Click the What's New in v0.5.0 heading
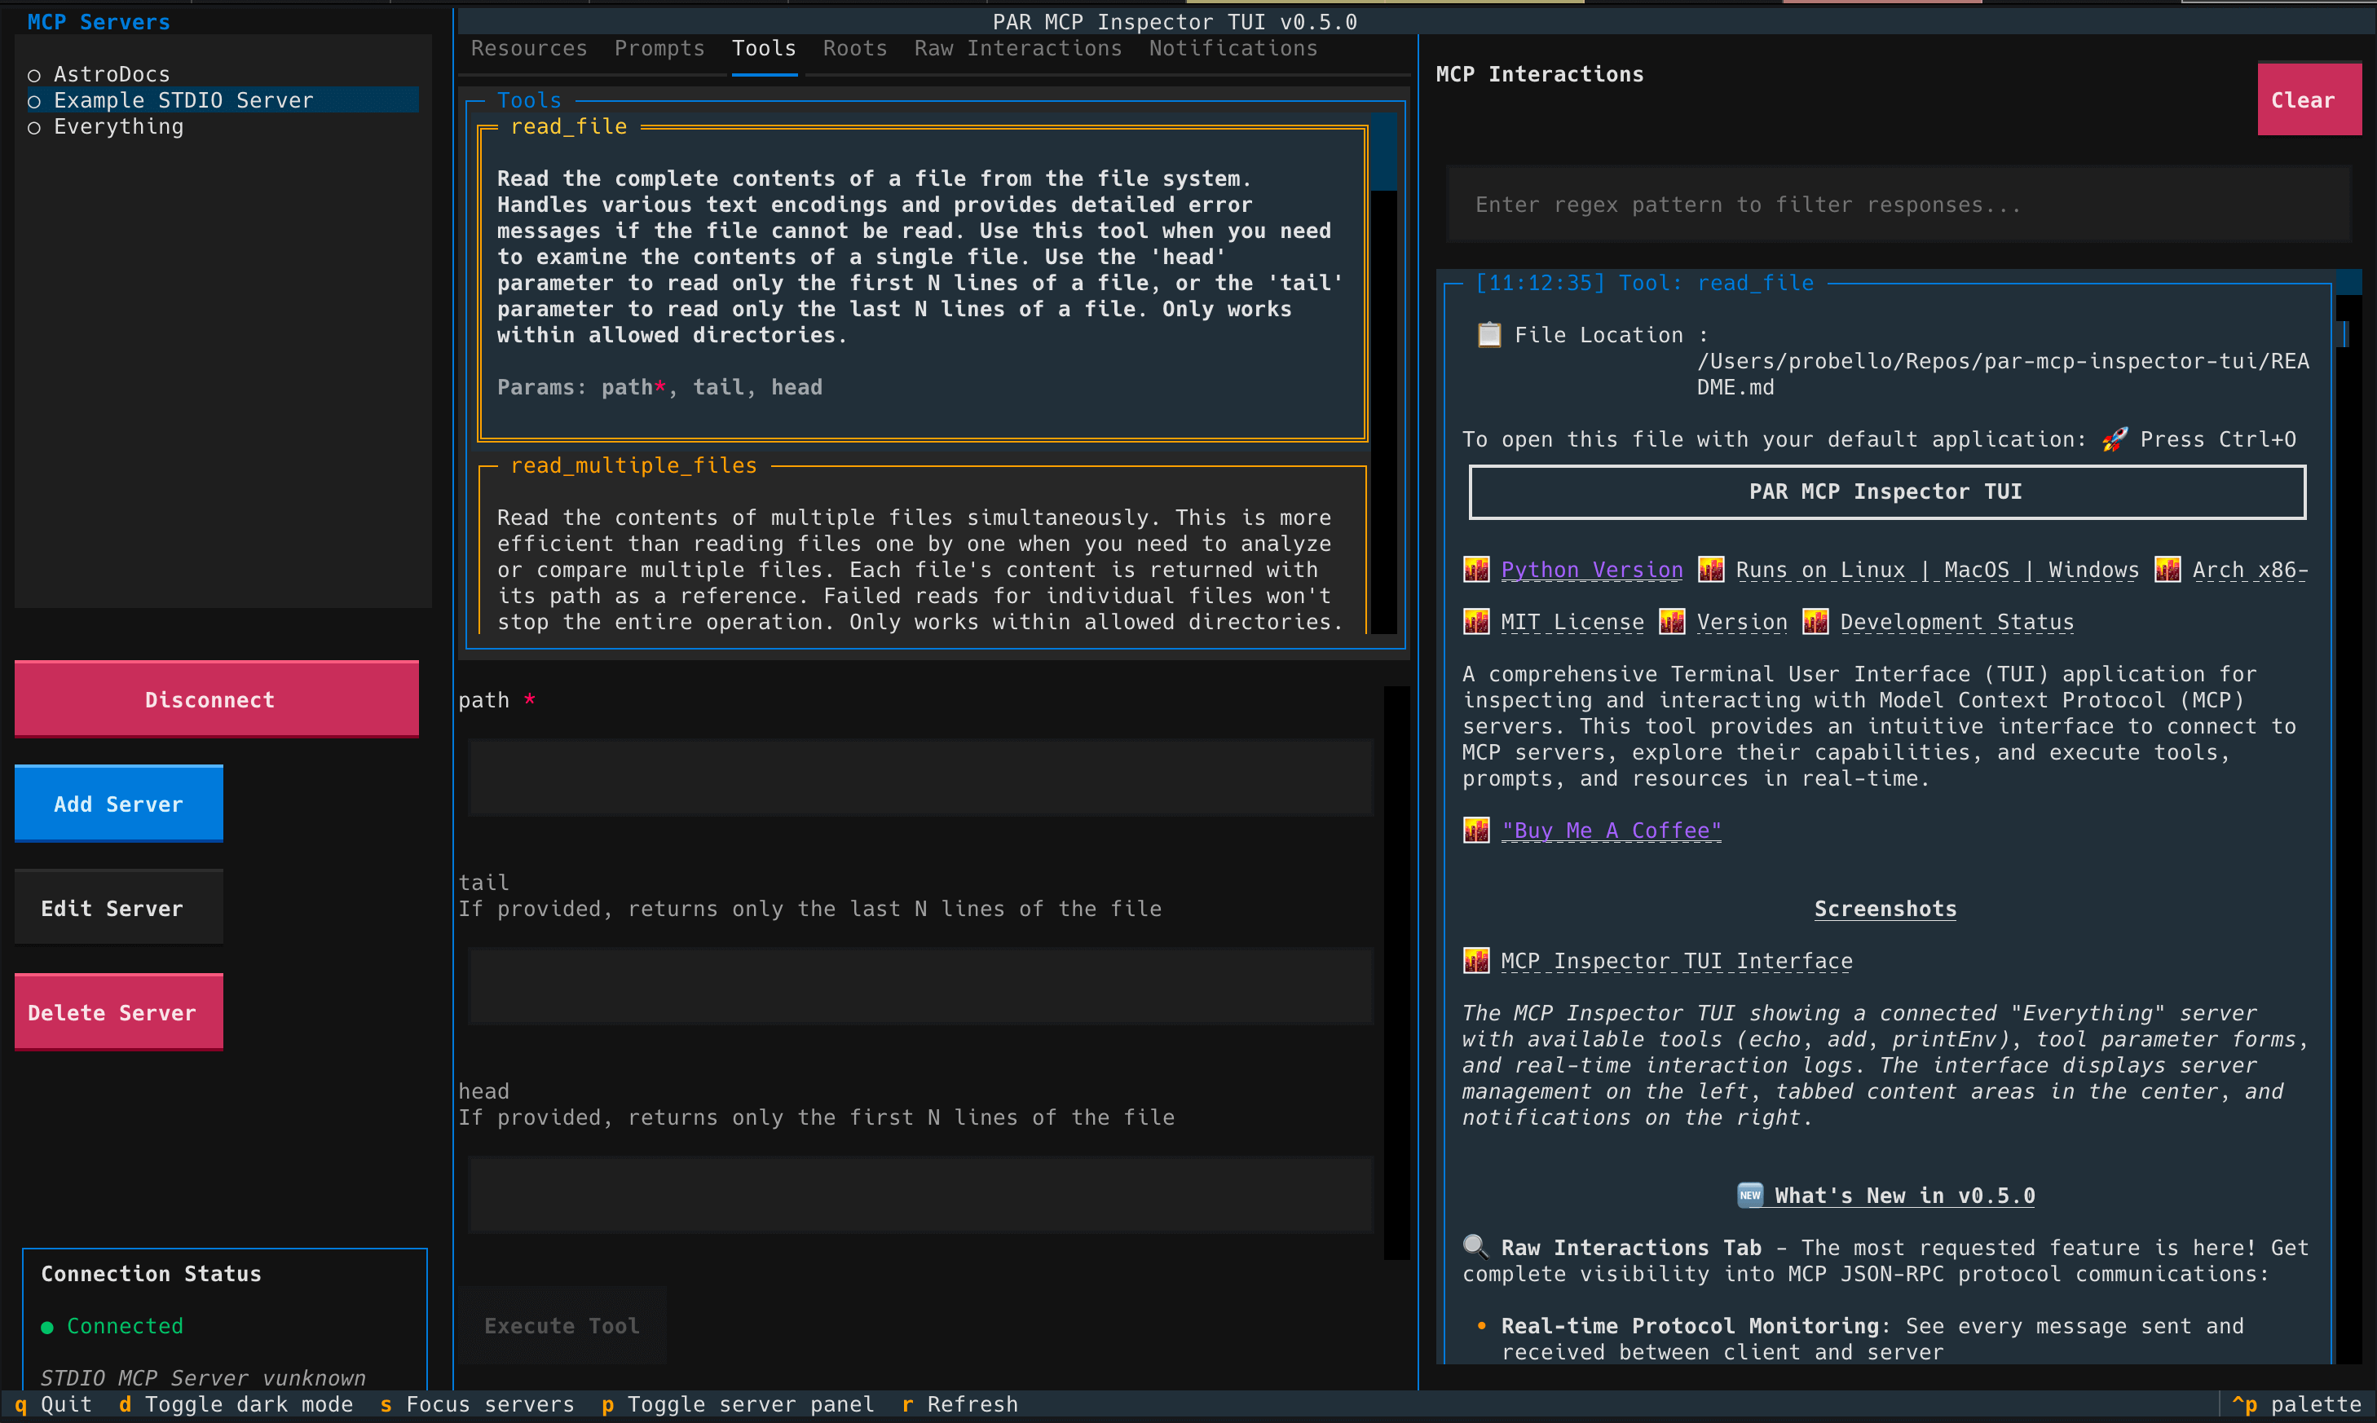The image size is (2377, 1423). click(x=1904, y=1196)
